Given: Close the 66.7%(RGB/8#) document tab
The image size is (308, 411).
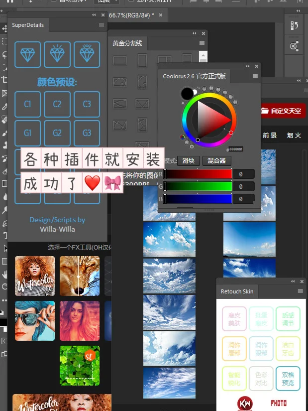Looking at the screenshot, I should coord(161,15).
